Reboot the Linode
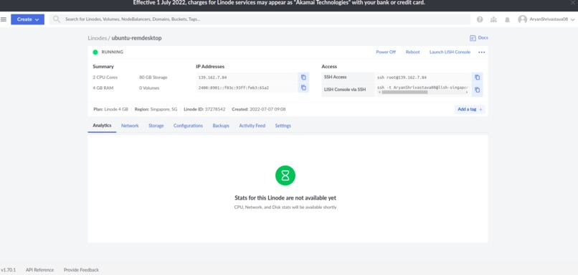The height and width of the screenshot is (275, 578). tap(412, 52)
